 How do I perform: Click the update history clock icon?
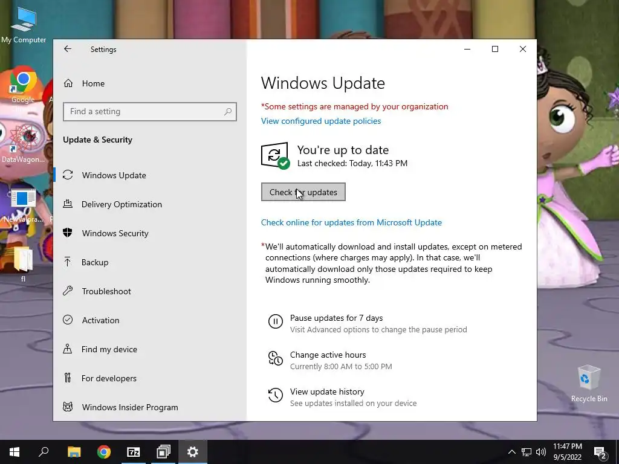click(x=276, y=395)
